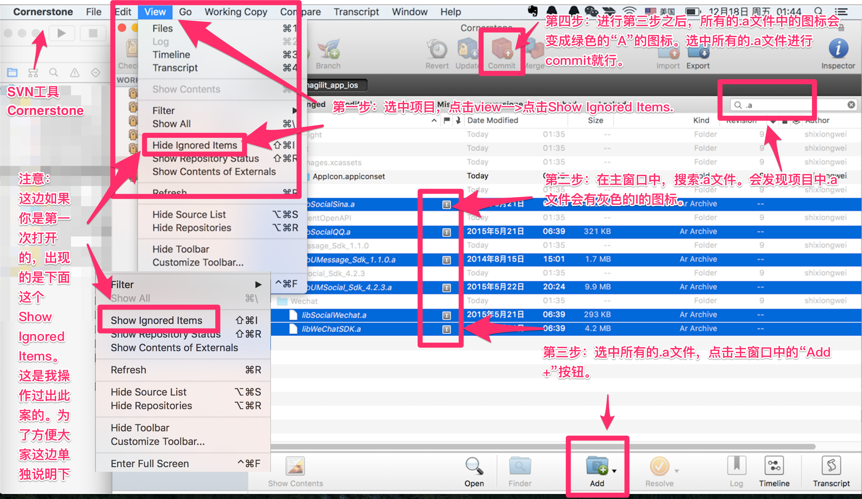Click the Revert toolbar icon

[x=437, y=49]
